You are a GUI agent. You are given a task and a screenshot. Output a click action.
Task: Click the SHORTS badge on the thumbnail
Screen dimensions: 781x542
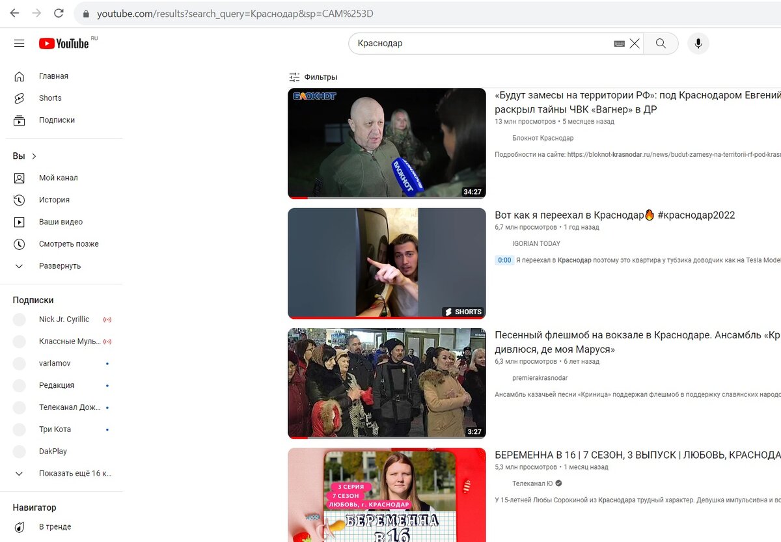tap(463, 312)
